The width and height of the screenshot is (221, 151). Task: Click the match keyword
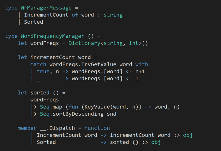38,64
